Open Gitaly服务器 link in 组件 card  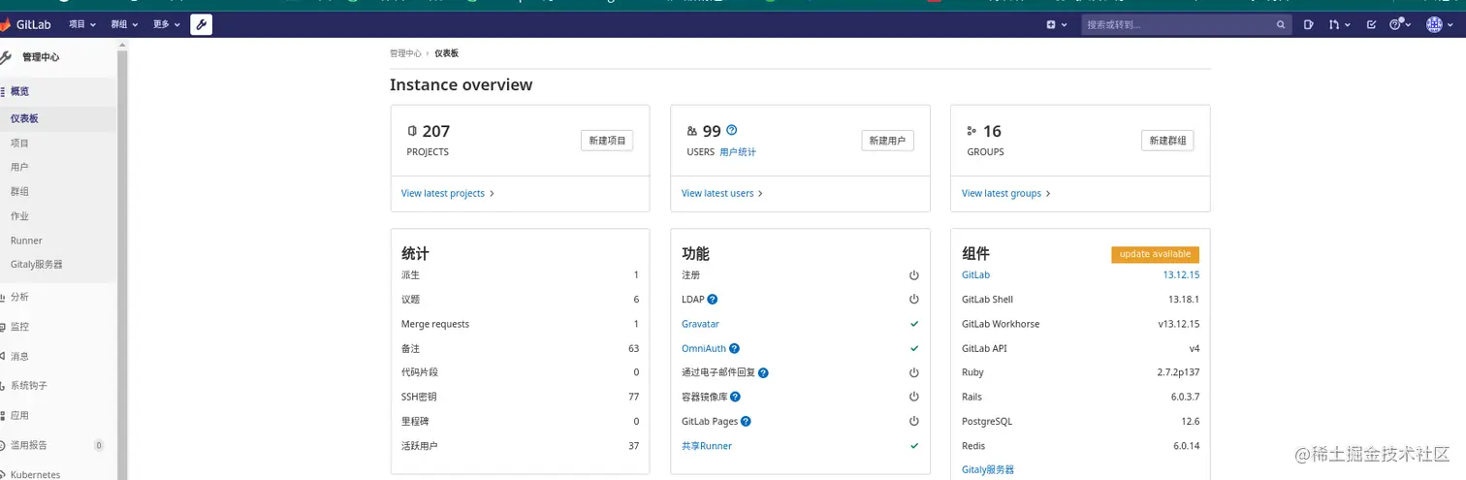[x=988, y=469]
